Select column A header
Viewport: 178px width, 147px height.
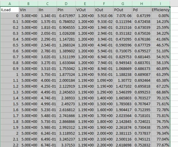pyautogui.click(x=9, y=4)
